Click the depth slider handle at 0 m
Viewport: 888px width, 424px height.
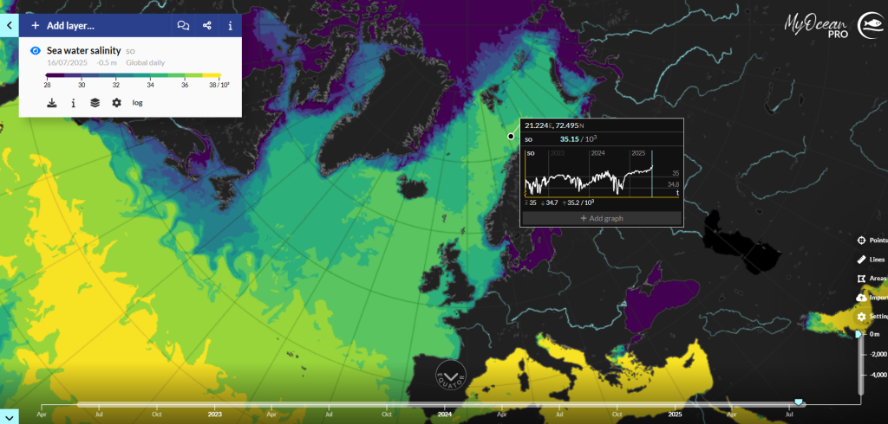click(859, 334)
